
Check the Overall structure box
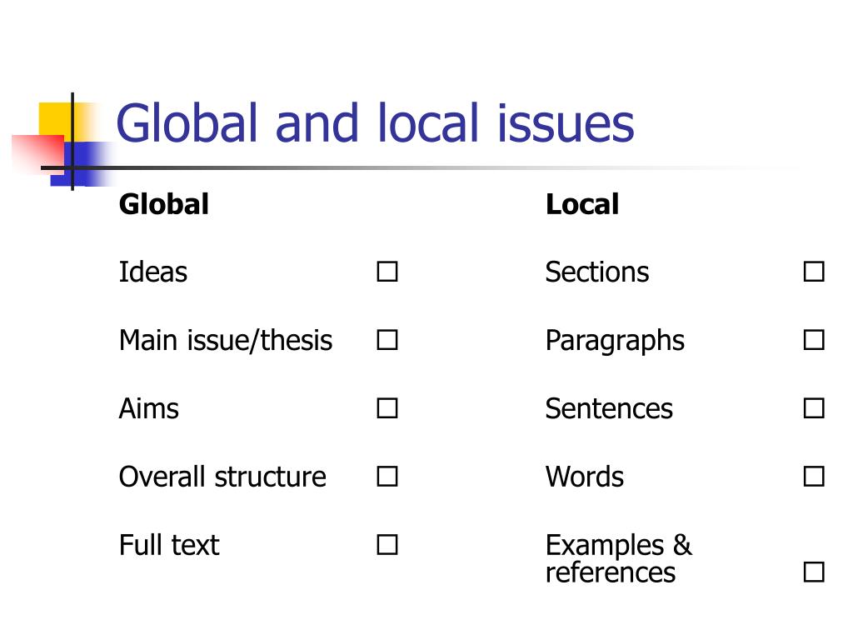[x=387, y=476]
